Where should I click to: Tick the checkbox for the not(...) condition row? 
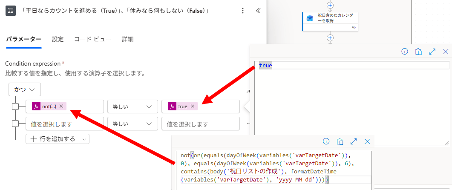(x=15, y=106)
